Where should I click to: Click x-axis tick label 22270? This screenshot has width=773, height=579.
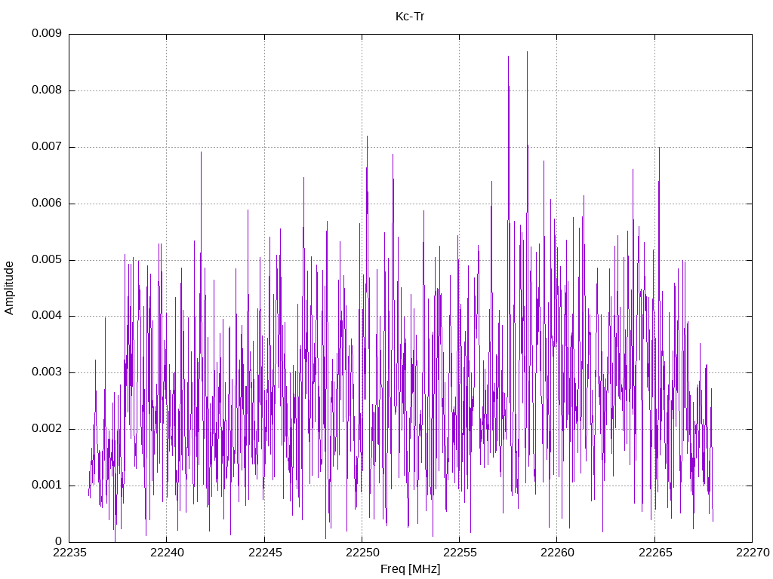tap(753, 553)
